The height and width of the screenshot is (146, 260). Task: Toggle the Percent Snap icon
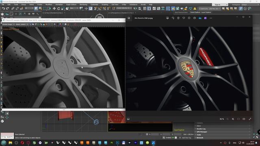pos(104,9)
